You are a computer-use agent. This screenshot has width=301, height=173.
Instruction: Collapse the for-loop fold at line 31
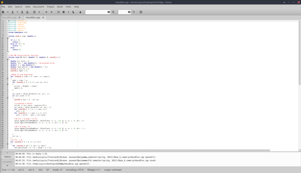click(8, 78)
